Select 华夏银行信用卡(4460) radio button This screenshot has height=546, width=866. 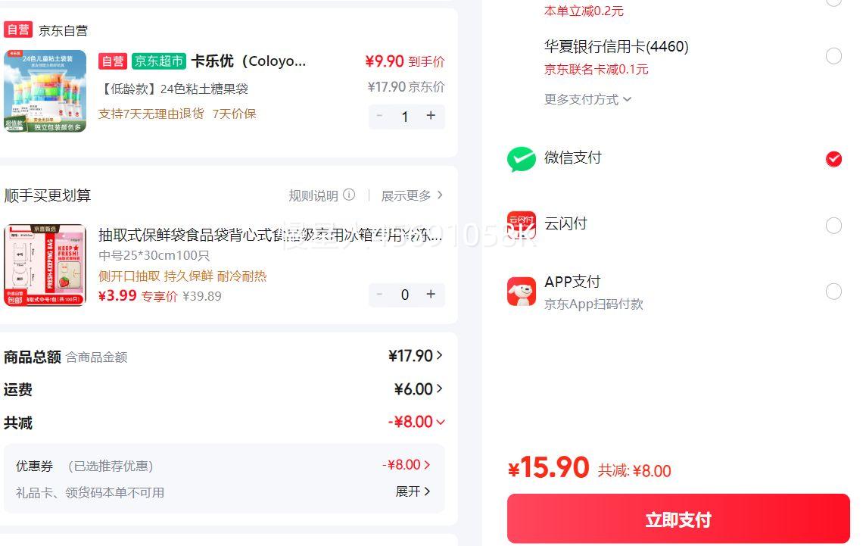[833, 56]
